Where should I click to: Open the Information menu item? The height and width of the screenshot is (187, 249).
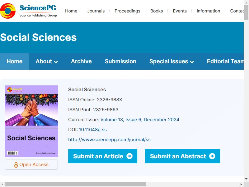tap(208, 11)
